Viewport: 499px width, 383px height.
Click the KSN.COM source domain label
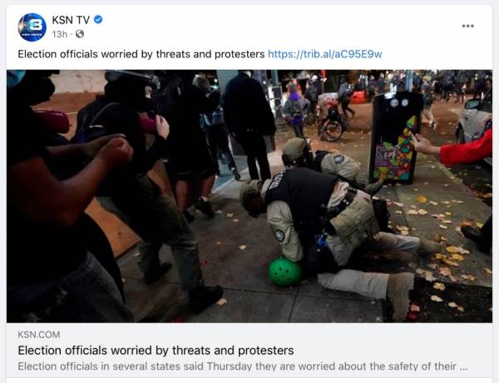click(39, 334)
